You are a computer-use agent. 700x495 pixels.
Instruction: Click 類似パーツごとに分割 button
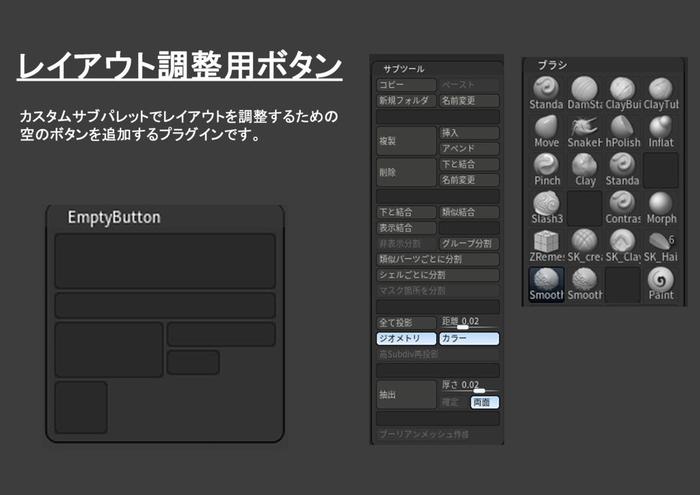click(437, 259)
